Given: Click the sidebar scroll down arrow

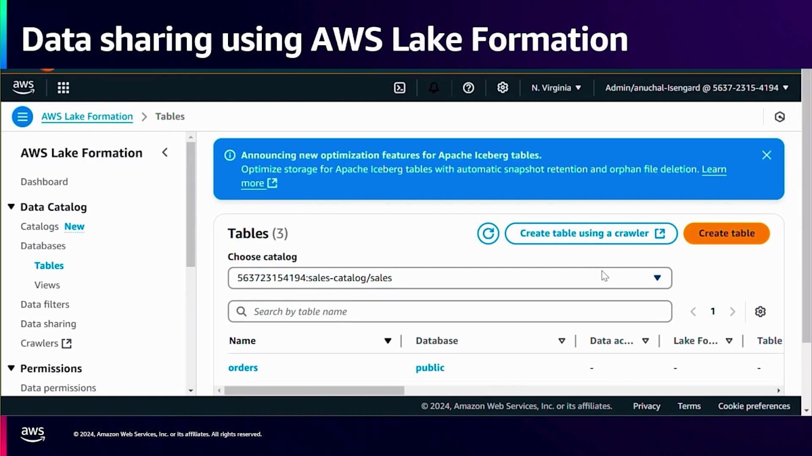Looking at the screenshot, I should click(x=191, y=390).
